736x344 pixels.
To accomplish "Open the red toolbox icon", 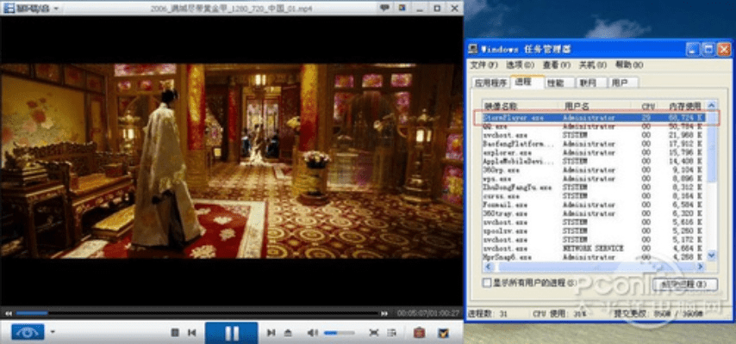I will (419, 332).
